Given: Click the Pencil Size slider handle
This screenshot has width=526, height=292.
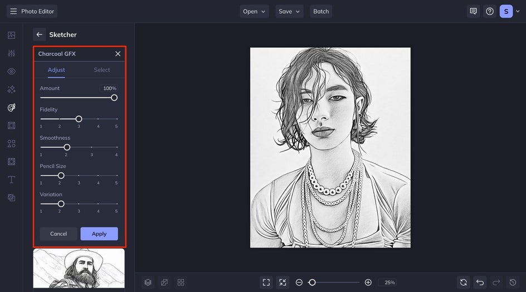Looking at the screenshot, I should point(61,175).
